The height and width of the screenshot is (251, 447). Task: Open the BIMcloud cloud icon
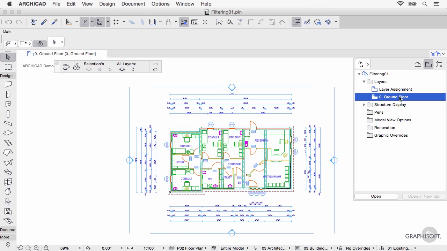click(317, 22)
